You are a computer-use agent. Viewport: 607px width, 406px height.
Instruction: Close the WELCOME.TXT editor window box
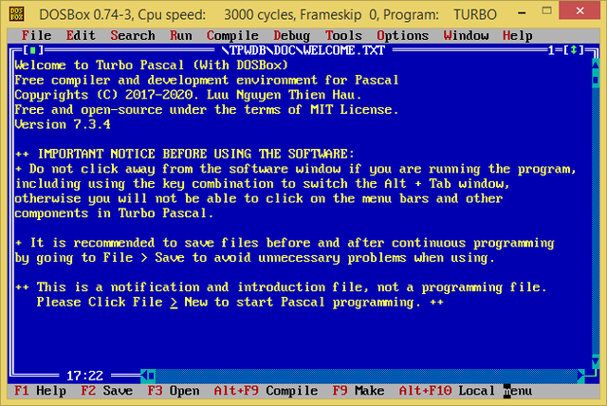32,50
